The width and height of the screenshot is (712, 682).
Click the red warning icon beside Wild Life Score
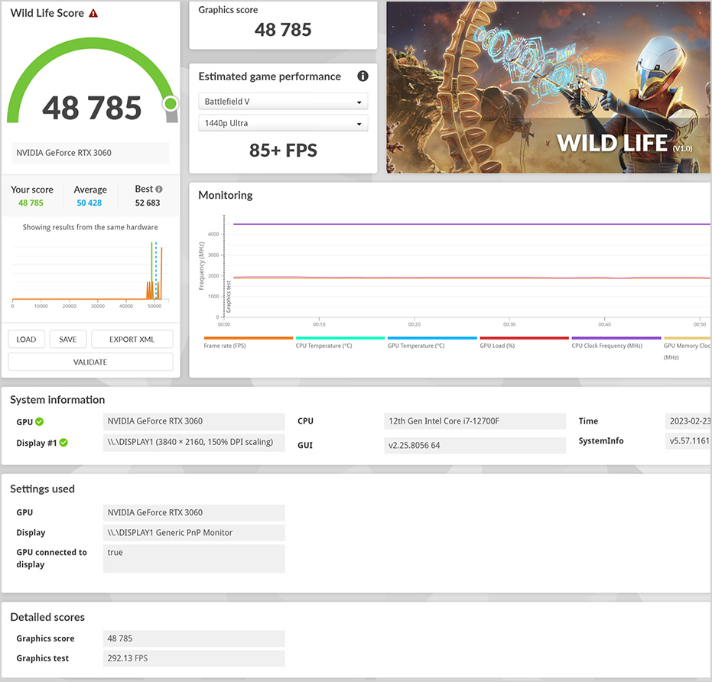tap(93, 14)
